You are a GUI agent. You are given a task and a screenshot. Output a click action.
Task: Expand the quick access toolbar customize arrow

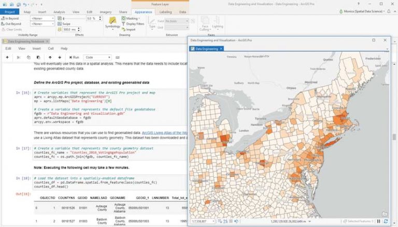(x=41, y=4)
